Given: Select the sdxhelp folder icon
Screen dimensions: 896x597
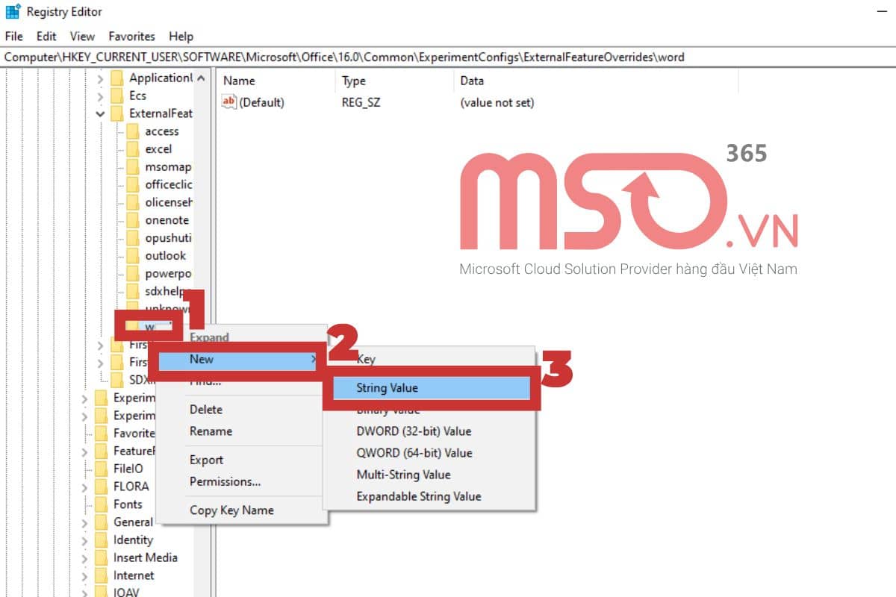Looking at the screenshot, I should point(132,291).
